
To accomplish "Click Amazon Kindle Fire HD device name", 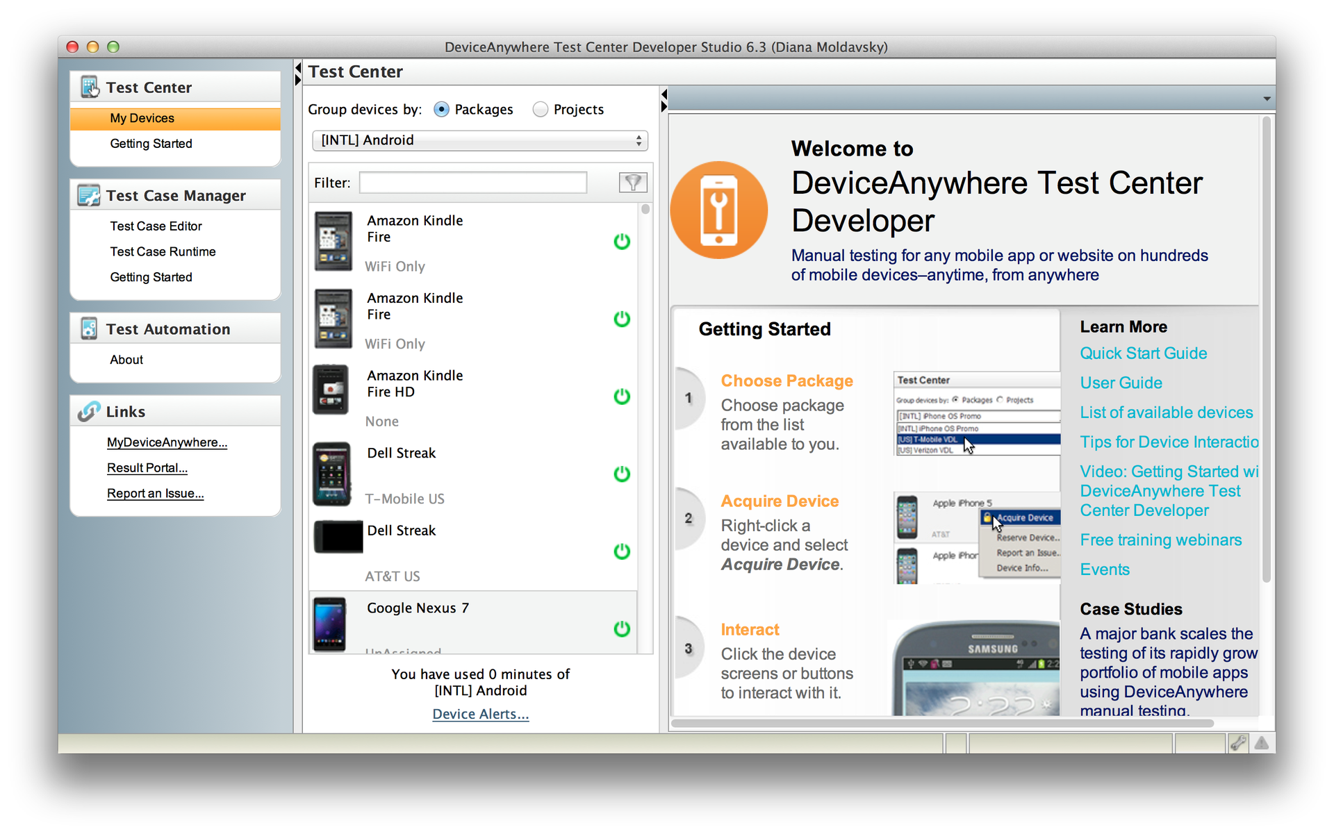I will (x=415, y=384).
